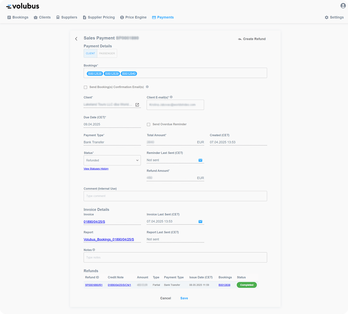Open View Statuses History link
Image resolution: width=348 pixels, height=314 pixels.
click(x=96, y=169)
